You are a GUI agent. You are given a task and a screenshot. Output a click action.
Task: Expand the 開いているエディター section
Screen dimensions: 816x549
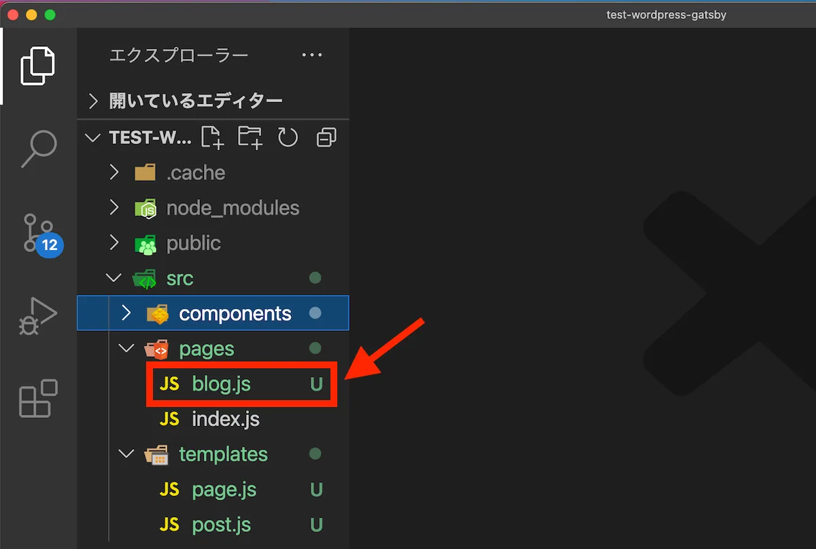pos(93,101)
